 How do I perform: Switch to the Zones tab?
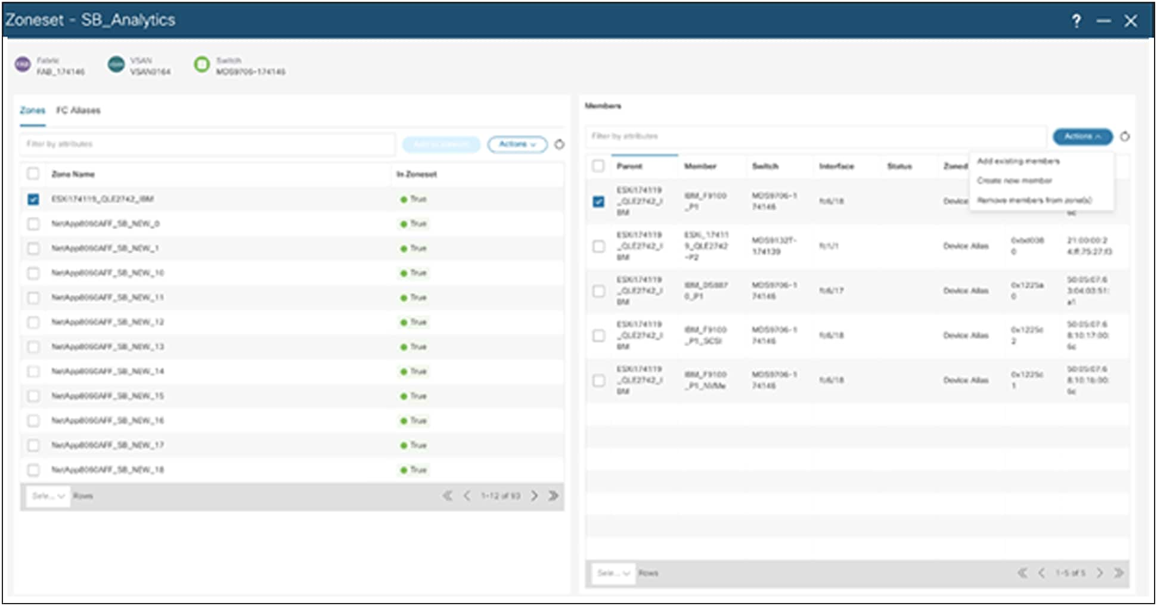click(x=33, y=110)
